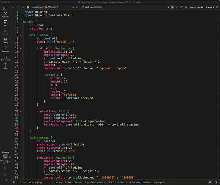The image size is (220, 185).
Task: Toggle the progress details button
Action: (210, 182)
